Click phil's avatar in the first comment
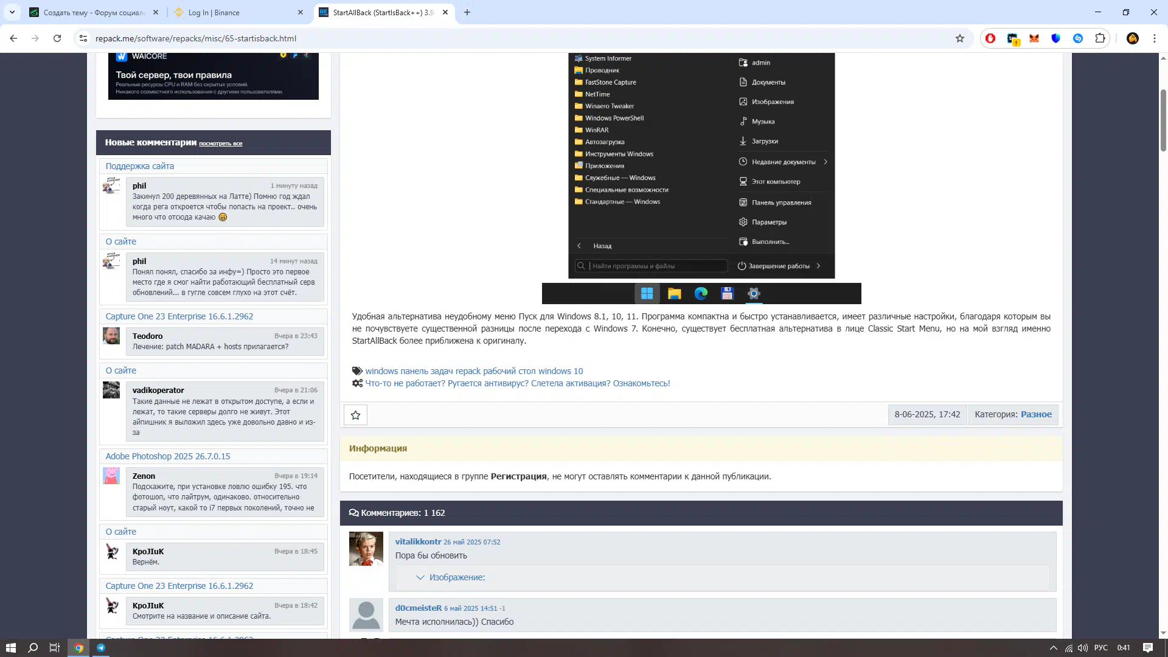This screenshot has width=1168, height=657. (x=111, y=186)
